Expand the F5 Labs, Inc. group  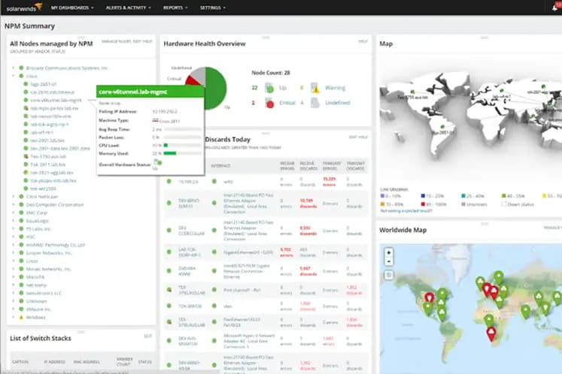[14, 229]
